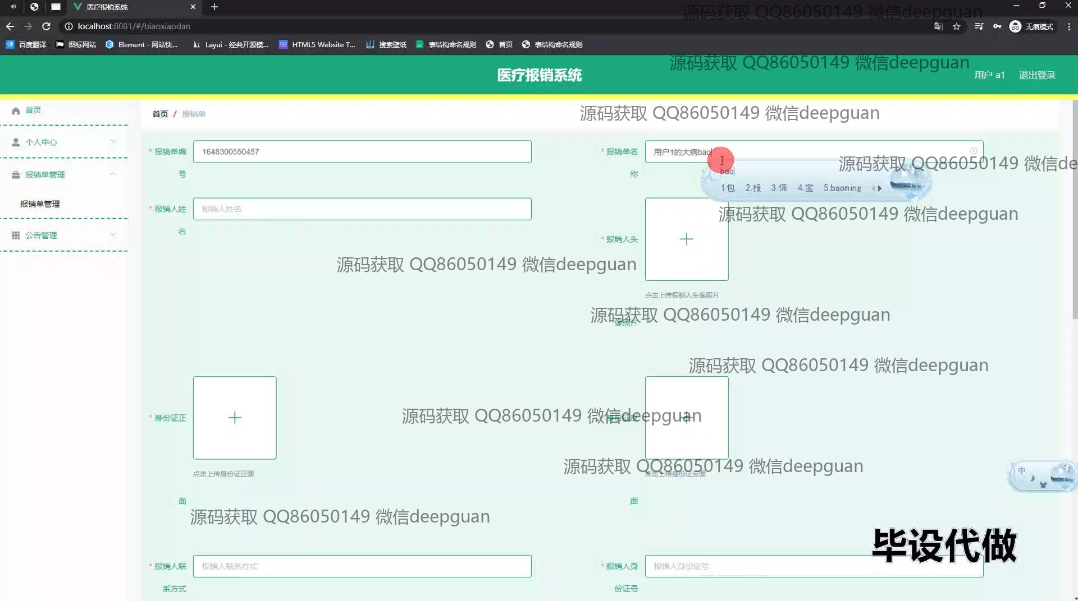Click the page vertical scrollbar
The image size is (1078, 601).
coord(1075,210)
